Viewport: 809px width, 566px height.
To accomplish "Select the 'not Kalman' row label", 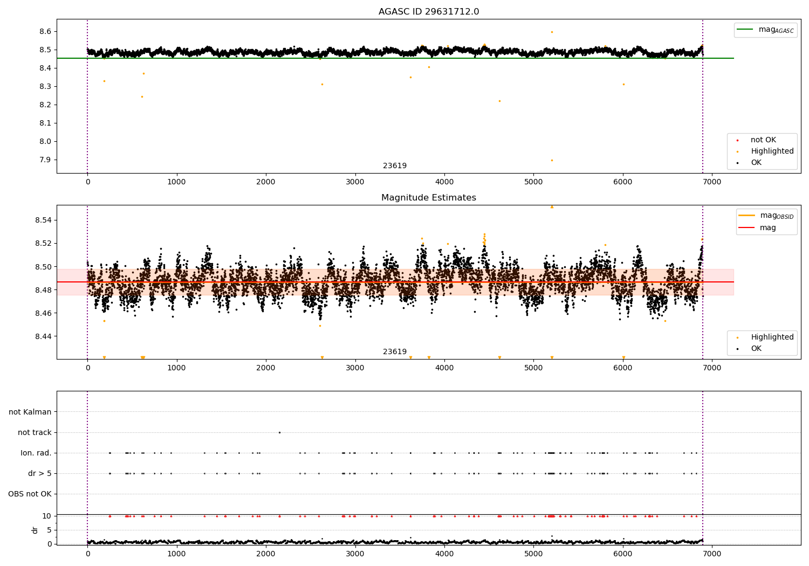I will 30,412.
